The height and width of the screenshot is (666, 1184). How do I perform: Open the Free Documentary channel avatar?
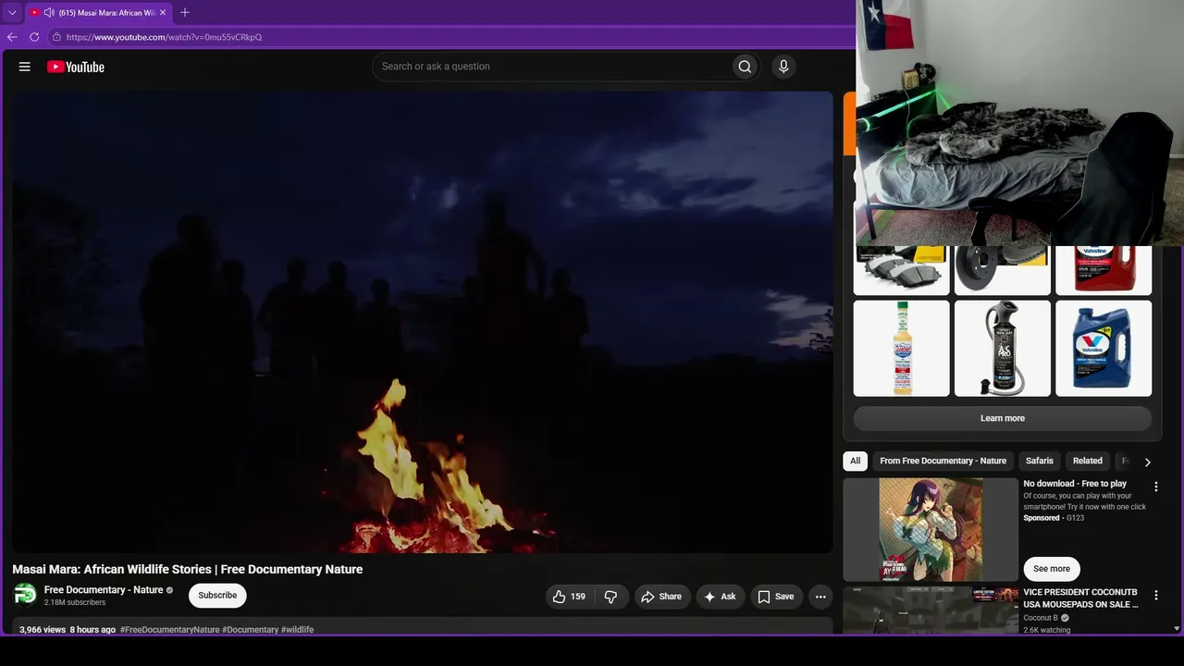pyautogui.click(x=25, y=594)
